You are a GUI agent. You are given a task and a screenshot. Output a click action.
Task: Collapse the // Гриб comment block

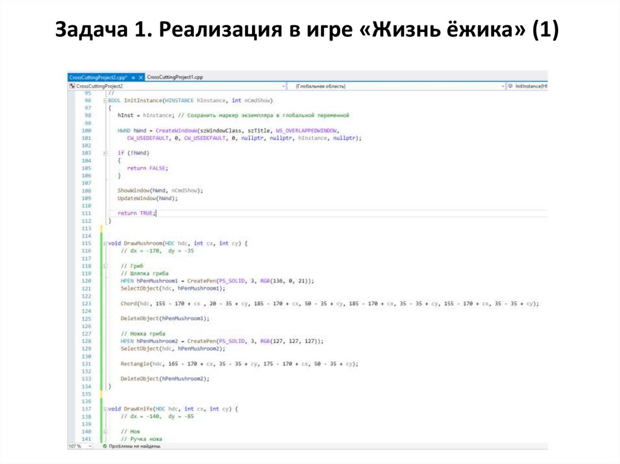[105, 266]
